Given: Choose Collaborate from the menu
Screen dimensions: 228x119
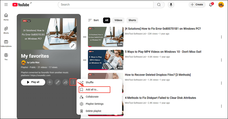Looking at the screenshot, I should [x=99, y=97].
